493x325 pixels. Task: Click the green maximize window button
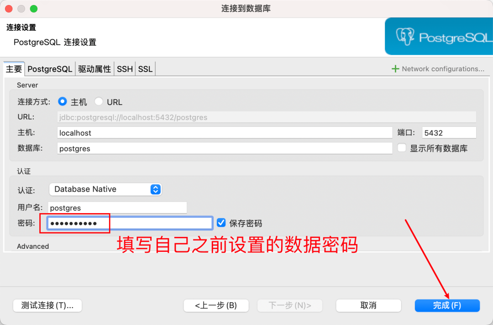coord(34,9)
